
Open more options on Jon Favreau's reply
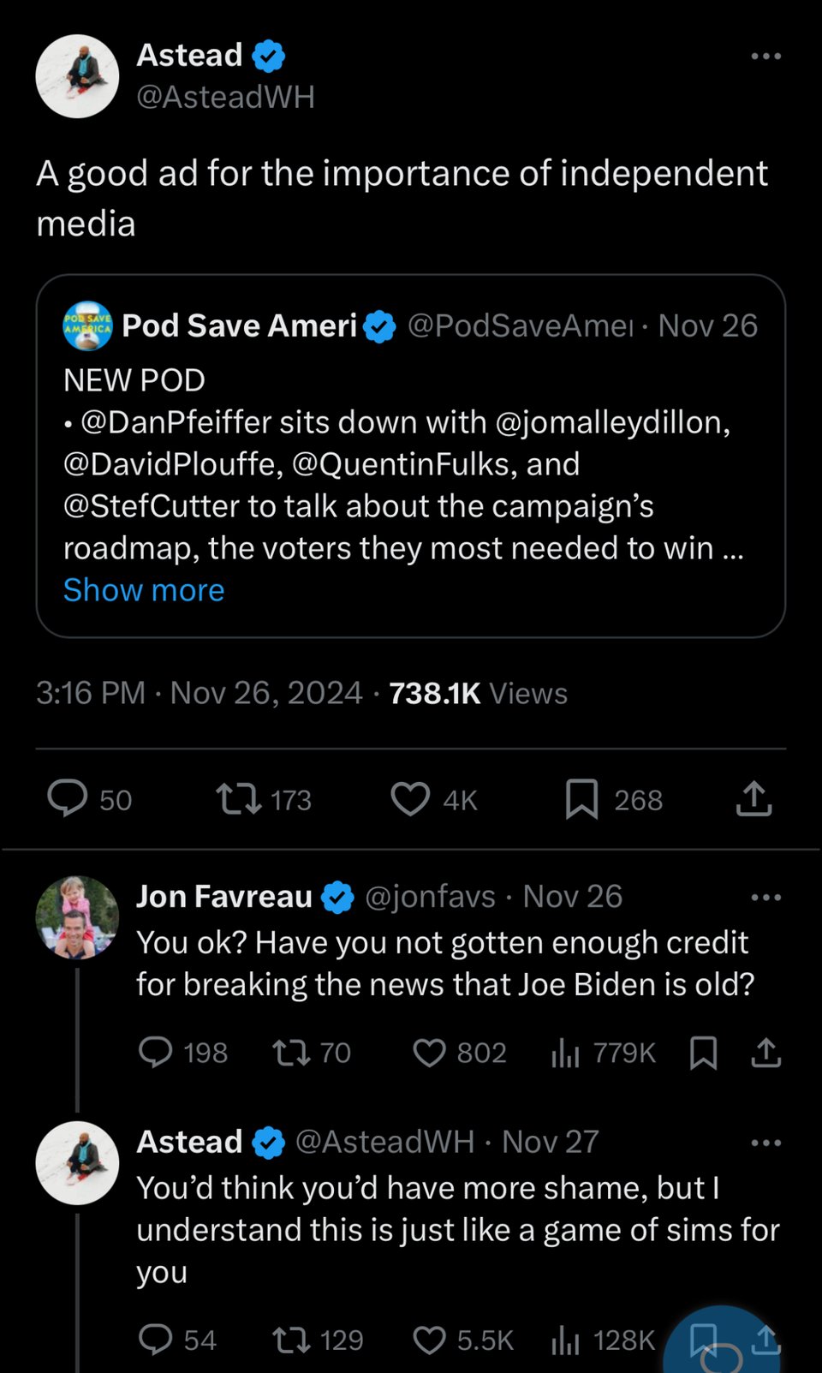coord(765,898)
